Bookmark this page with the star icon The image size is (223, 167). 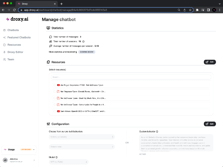click(190, 10)
